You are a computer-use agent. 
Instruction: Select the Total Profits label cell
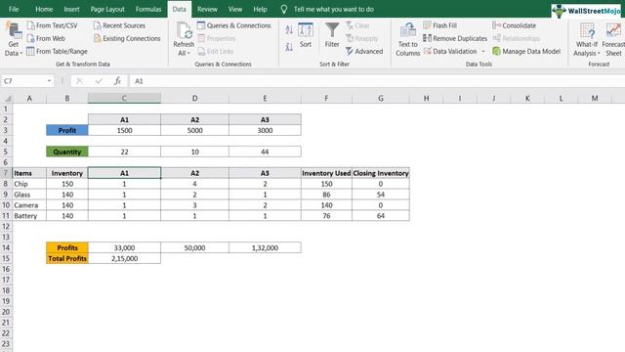coord(67,258)
